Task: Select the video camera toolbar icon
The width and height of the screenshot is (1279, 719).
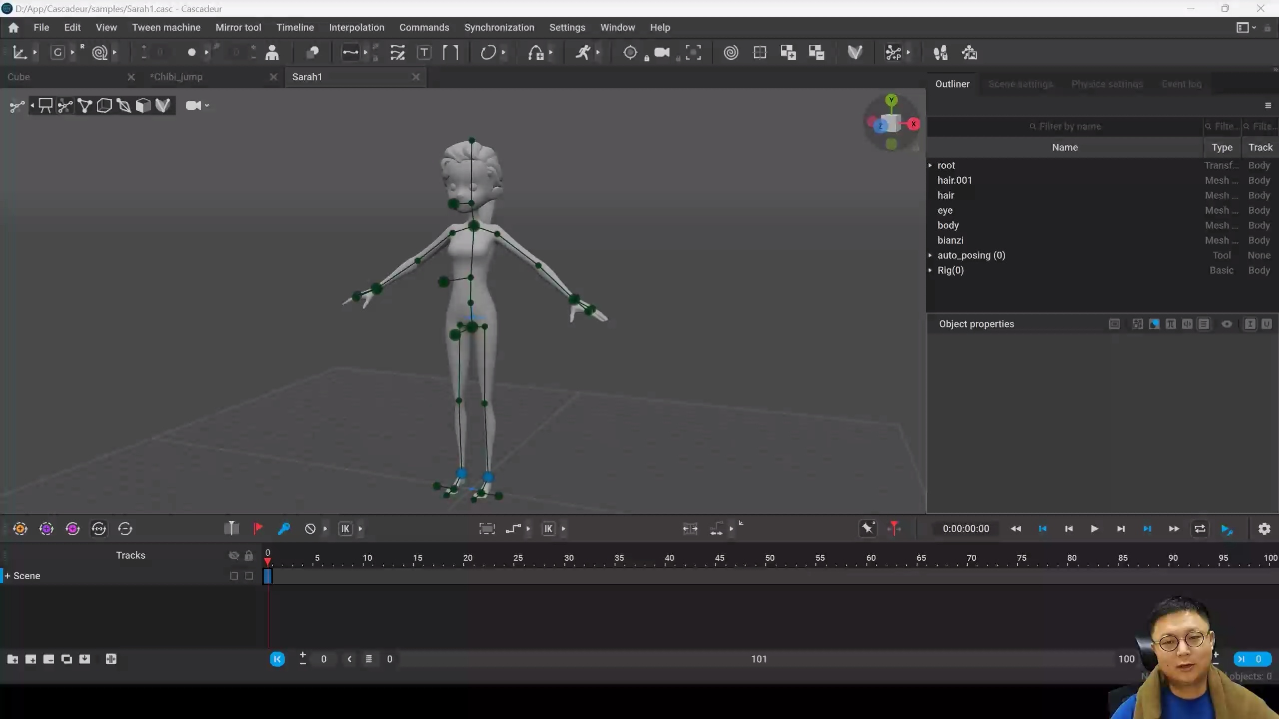Action: (662, 52)
